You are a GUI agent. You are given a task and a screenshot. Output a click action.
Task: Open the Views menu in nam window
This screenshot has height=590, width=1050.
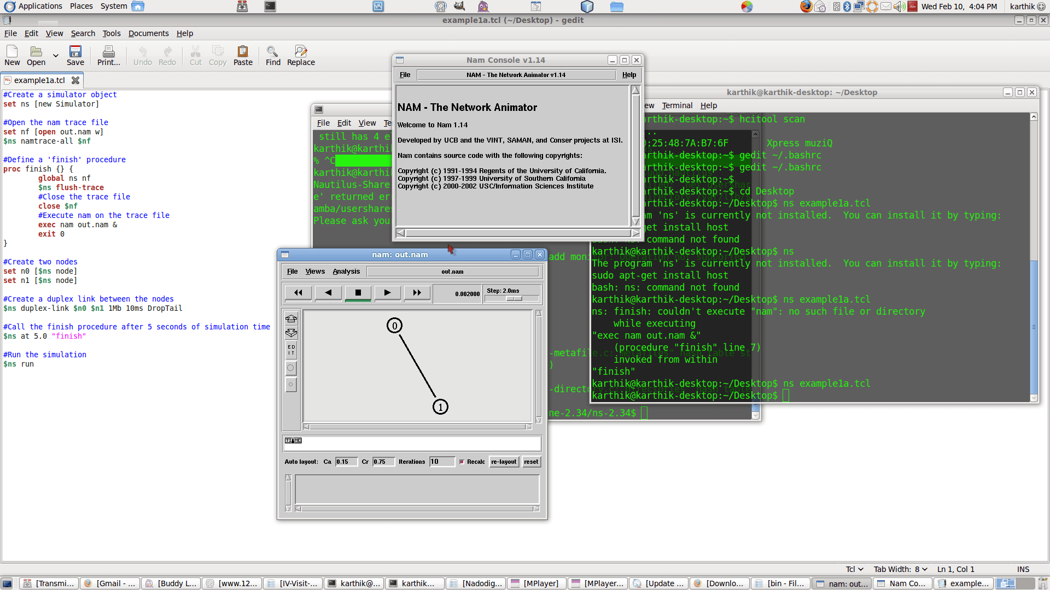point(315,272)
